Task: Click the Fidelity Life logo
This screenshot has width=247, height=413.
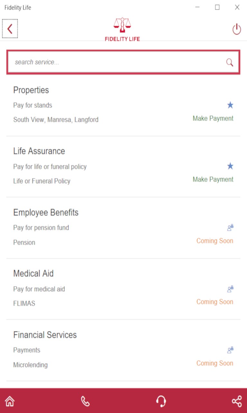Action: (122, 29)
